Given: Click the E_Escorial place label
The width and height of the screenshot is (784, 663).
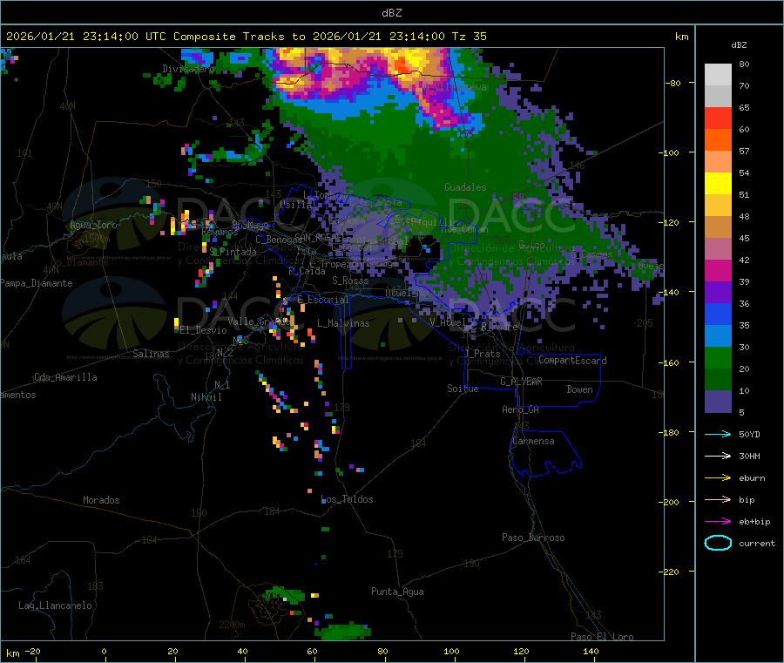Looking at the screenshot, I should (323, 300).
